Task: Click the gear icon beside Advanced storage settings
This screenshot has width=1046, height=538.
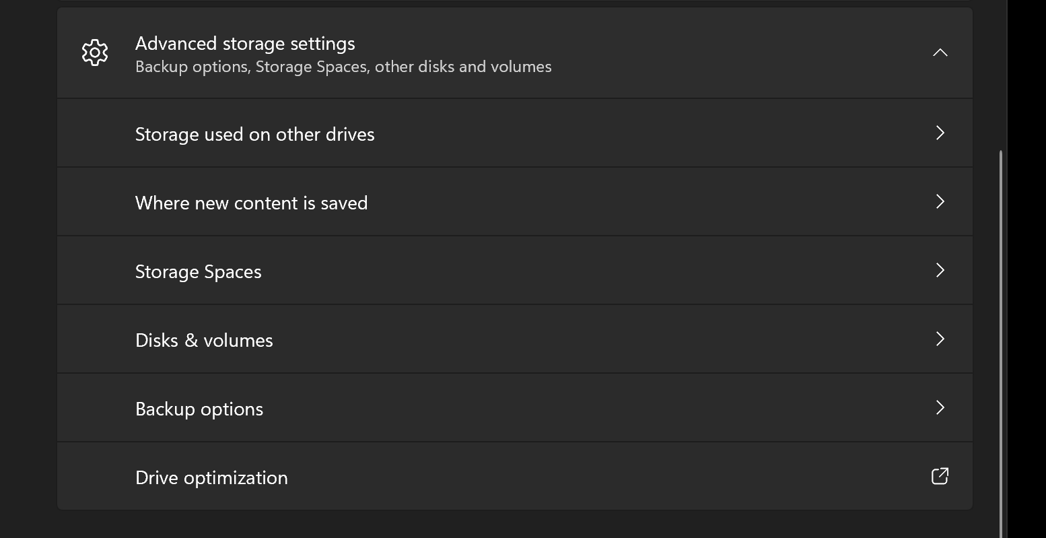Action: tap(95, 53)
